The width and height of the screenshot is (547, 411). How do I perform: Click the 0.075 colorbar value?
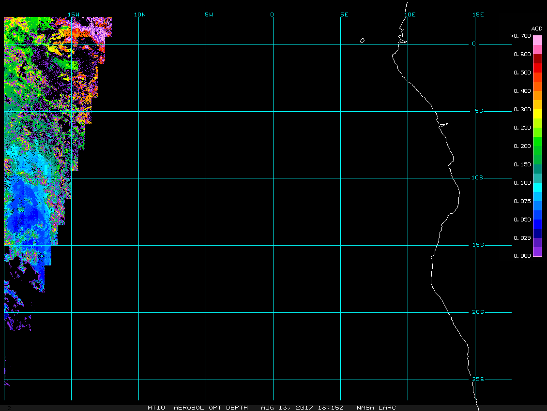(x=522, y=201)
